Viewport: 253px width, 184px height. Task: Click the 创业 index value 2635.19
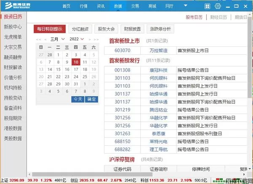(87, 180)
